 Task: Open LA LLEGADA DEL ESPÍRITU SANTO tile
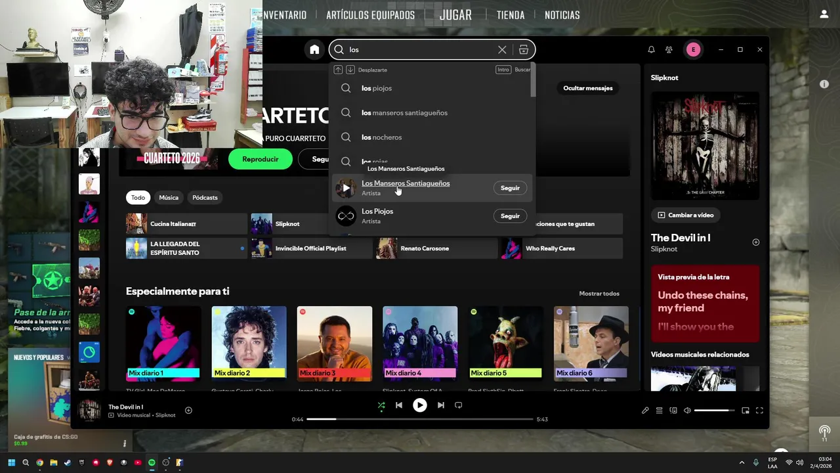[x=186, y=248]
